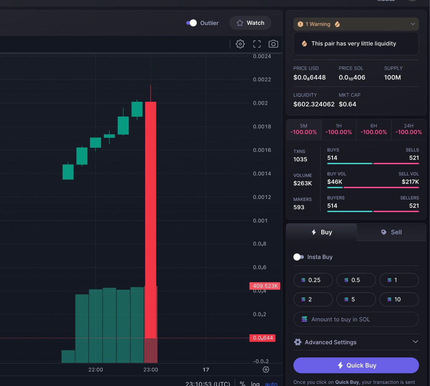Image resolution: width=430 pixels, height=386 pixels.
Task: Enter fullscreen chart mode icon
Action: point(257,44)
